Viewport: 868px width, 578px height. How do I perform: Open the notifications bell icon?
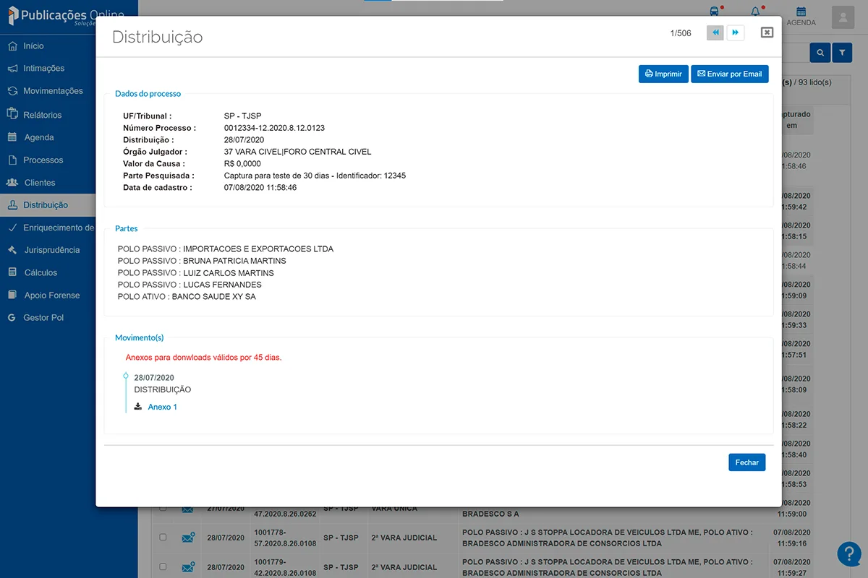(x=754, y=10)
